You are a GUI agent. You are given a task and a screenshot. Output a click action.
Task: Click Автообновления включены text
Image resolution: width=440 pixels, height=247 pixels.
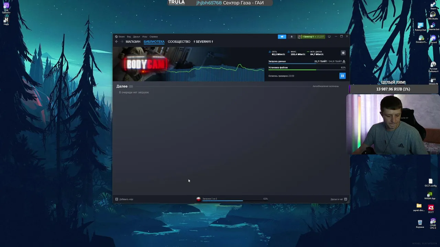click(x=326, y=86)
